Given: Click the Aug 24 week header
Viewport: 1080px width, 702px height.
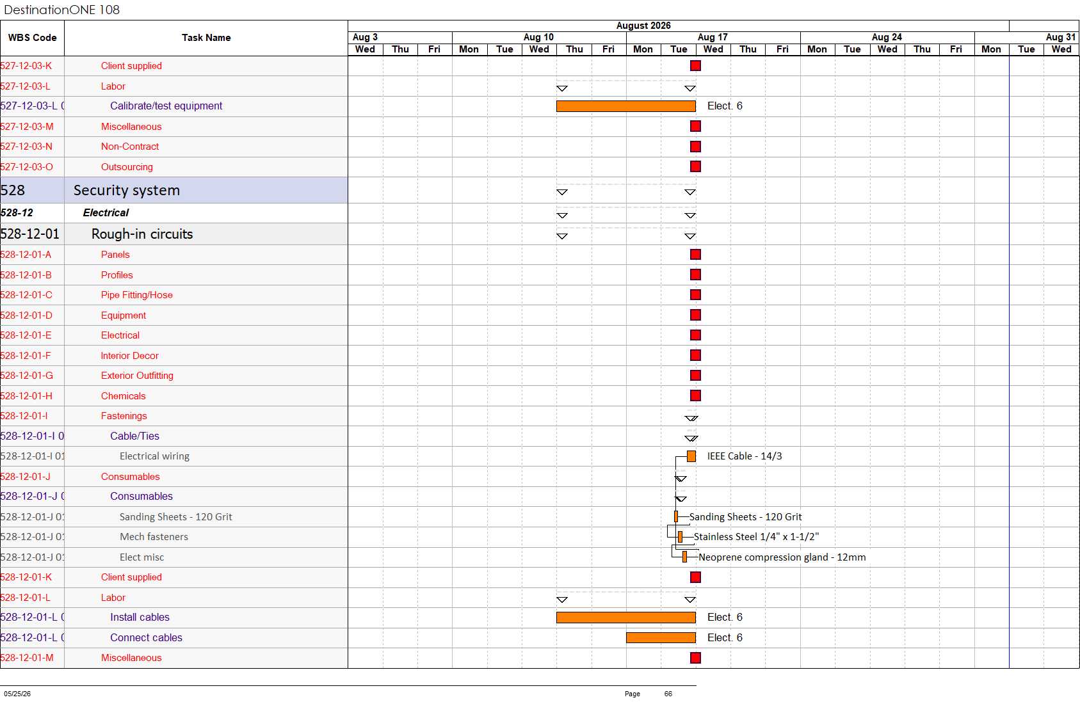Looking at the screenshot, I should coord(887,37).
